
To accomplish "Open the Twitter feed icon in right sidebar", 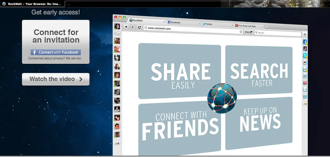I will click(x=305, y=55).
